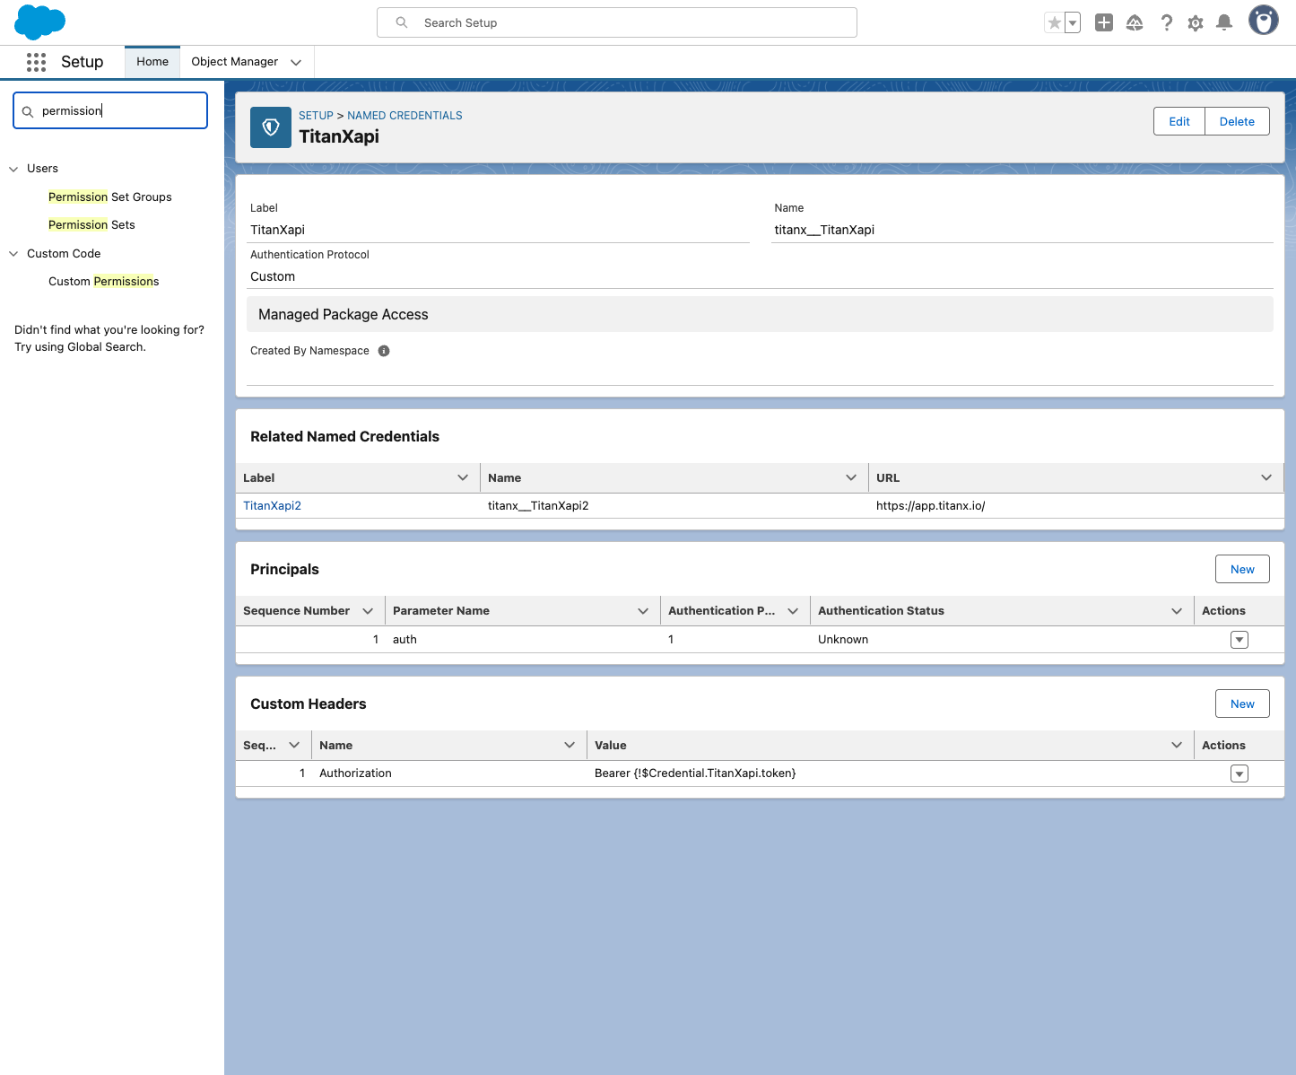
Task: Collapse the Custom Code tree section
Action: pyautogui.click(x=13, y=254)
